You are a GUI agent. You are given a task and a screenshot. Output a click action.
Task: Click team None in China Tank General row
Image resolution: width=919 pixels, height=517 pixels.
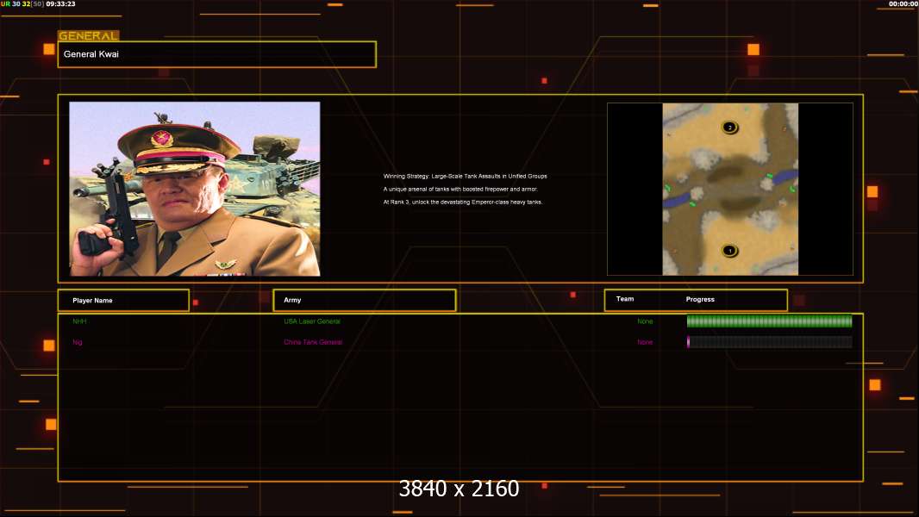coord(645,342)
